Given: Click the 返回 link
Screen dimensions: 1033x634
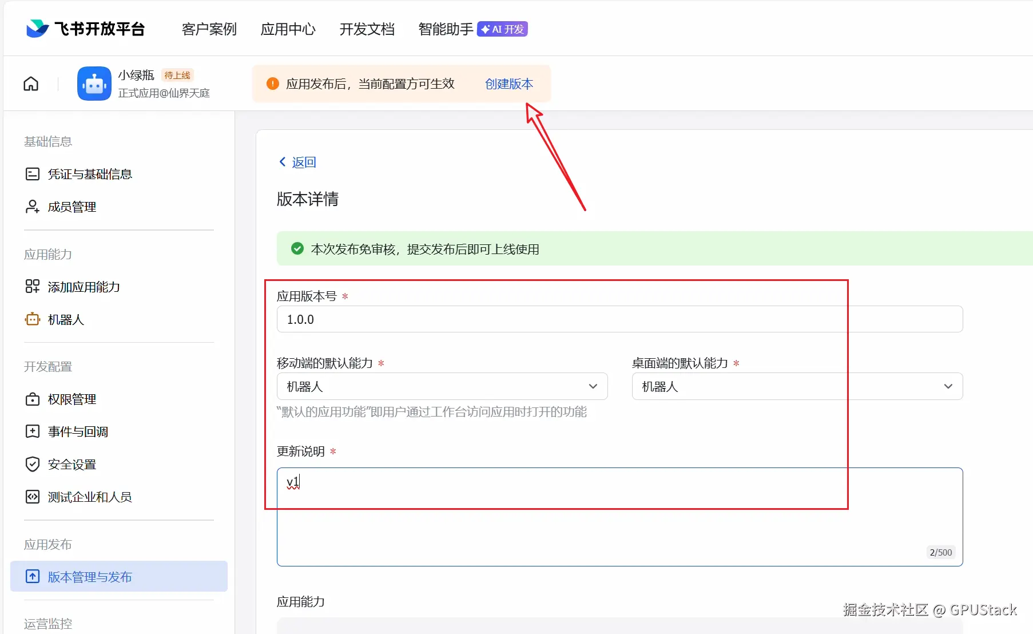Looking at the screenshot, I should [304, 162].
